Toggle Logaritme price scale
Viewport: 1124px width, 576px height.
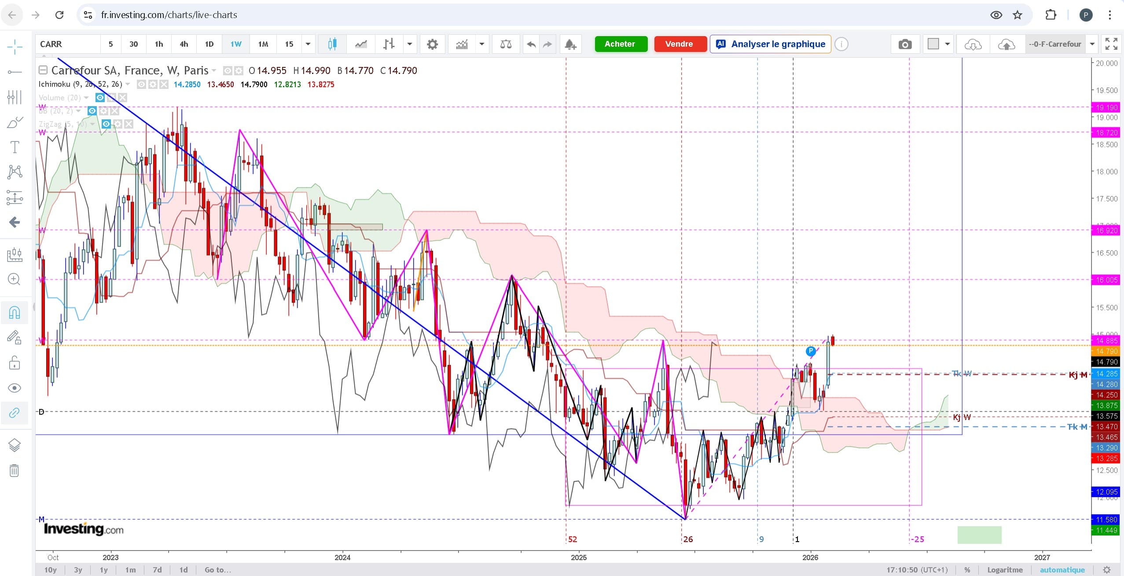1005,570
